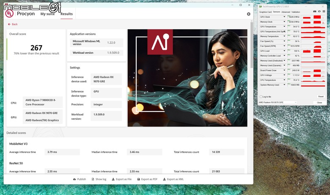Open GPU-Z hamburger menu icon
330x195 pixels.
pyautogui.click(x=324, y=11)
